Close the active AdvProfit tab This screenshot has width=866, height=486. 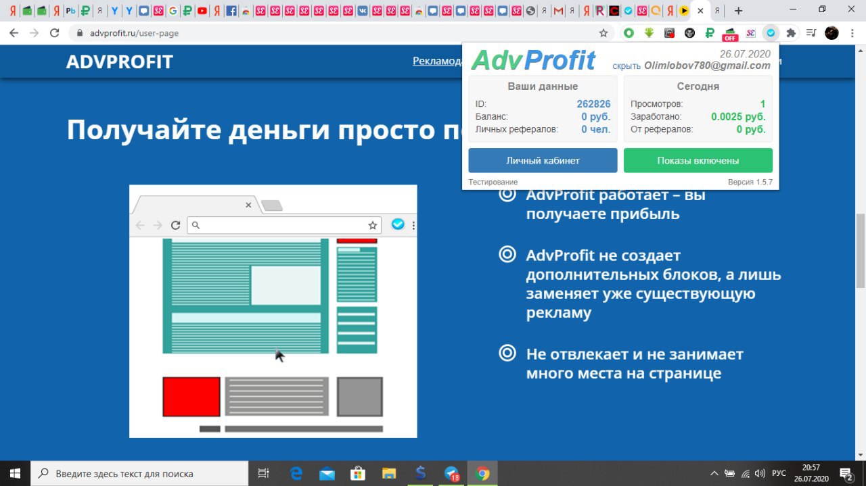(700, 11)
